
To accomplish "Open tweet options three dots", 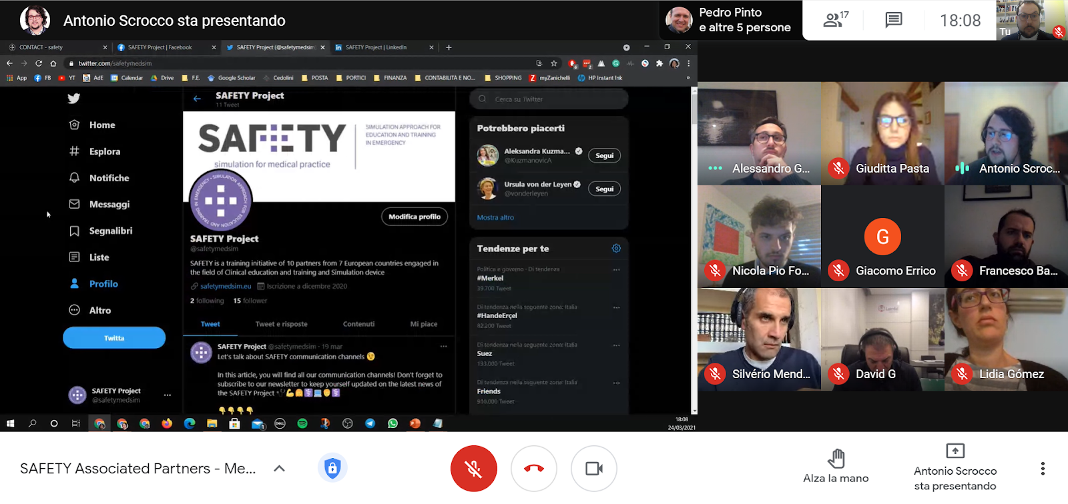I will pos(444,347).
